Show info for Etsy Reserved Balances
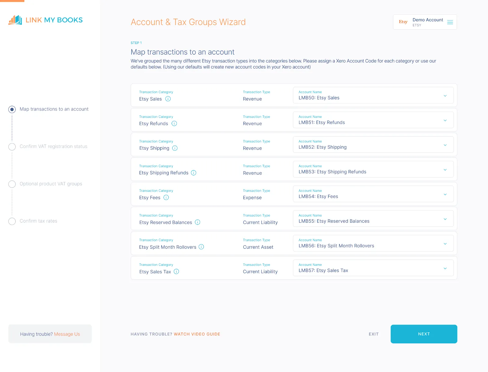The image size is (488, 372). pos(198,222)
